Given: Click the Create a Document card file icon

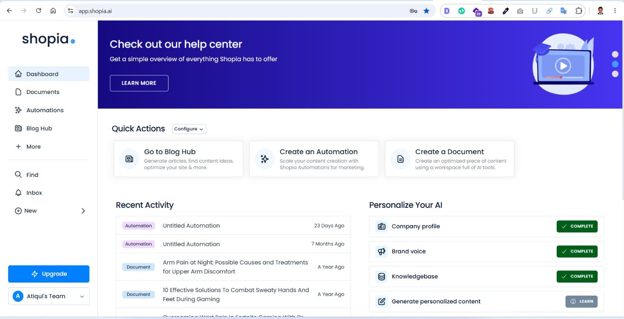Looking at the screenshot, I should pos(401,159).
